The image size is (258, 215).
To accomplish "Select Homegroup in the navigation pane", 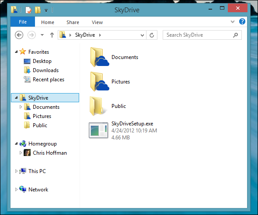I will [x=42, y=144].
